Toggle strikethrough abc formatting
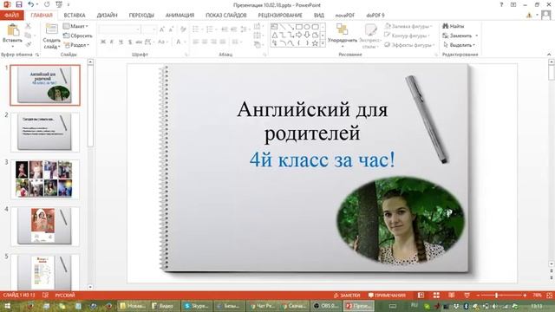Viewport: 555px width, 312px height. [x=139, y=42]
